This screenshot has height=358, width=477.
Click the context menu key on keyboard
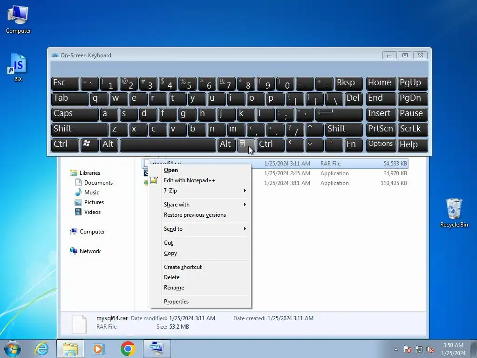coord(246,145)
